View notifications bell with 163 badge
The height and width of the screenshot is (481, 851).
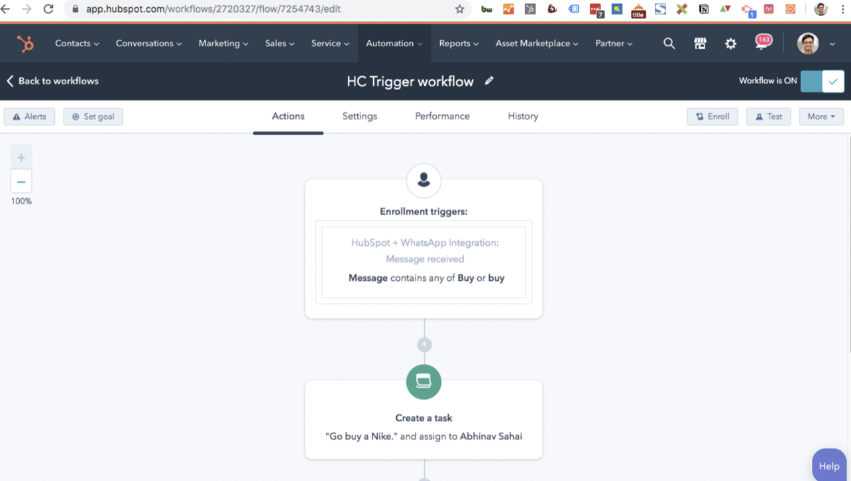[762, 42]
